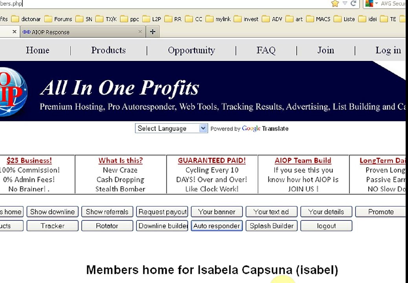The image size is (408, 283).
Task: Open URL history dropdown arrow
Action: (345, 3)
